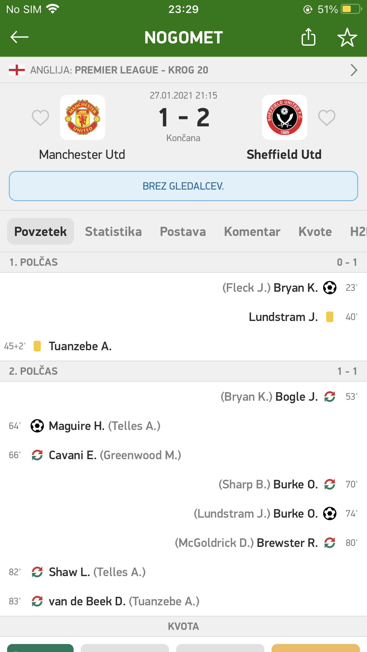This screenshot has height=652, width=367.
Task: Switch to the Postava tab
Action: (183, 232)
